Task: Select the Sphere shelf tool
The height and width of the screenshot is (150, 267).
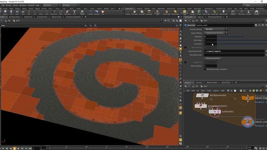Action: (x=5, y=12)
